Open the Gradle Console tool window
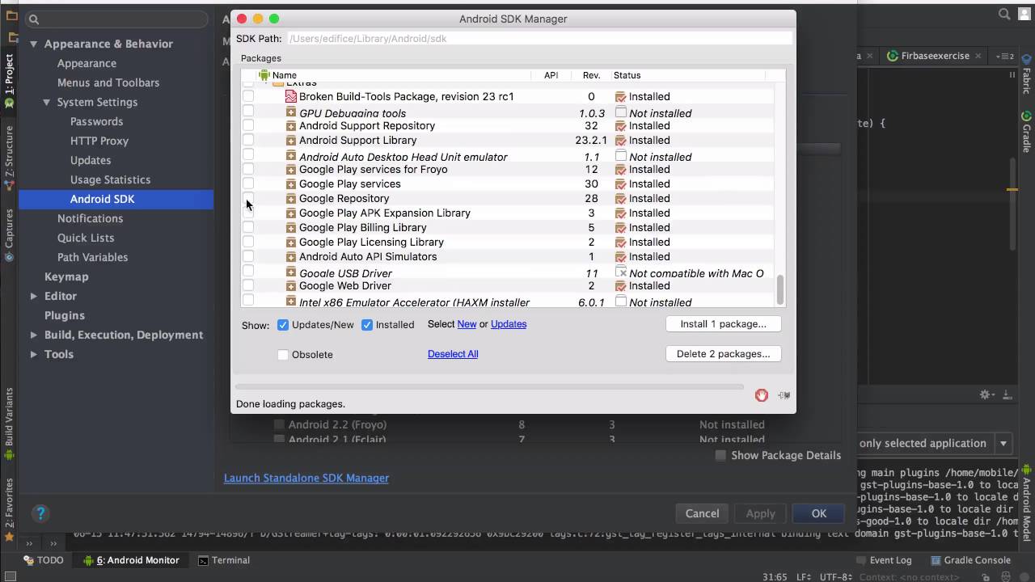Image resolution: width=1035 pixels, height=582 pixels. click(970, 560)
